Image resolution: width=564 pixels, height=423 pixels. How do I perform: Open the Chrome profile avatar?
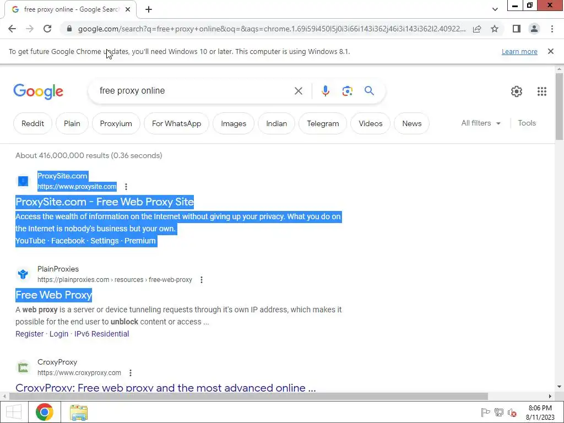click(534, 29)
